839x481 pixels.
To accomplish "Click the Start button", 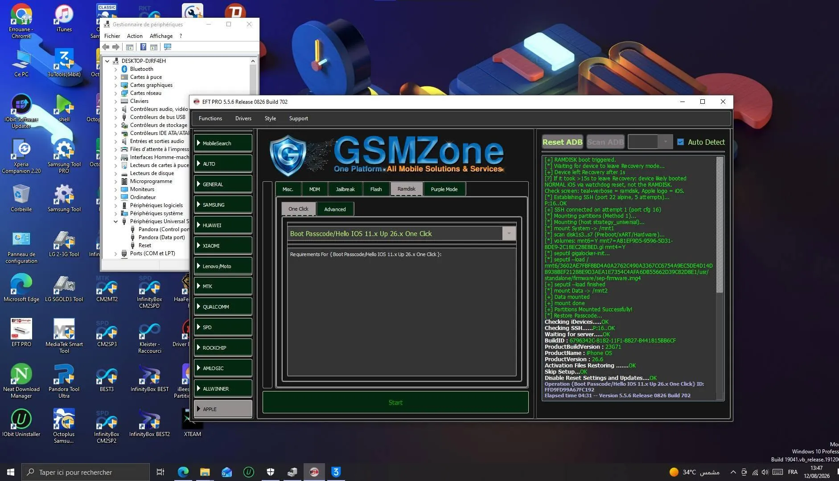I will click(x=395, y=403).
